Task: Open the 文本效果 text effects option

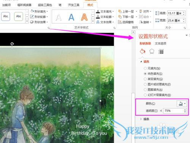Action: (x=105, y=22)
